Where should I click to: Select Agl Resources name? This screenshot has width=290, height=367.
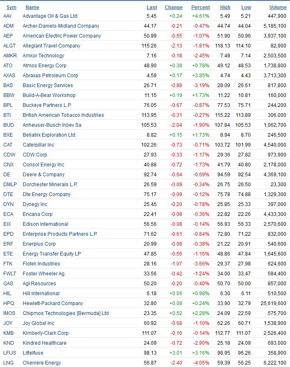click(39, 284)
